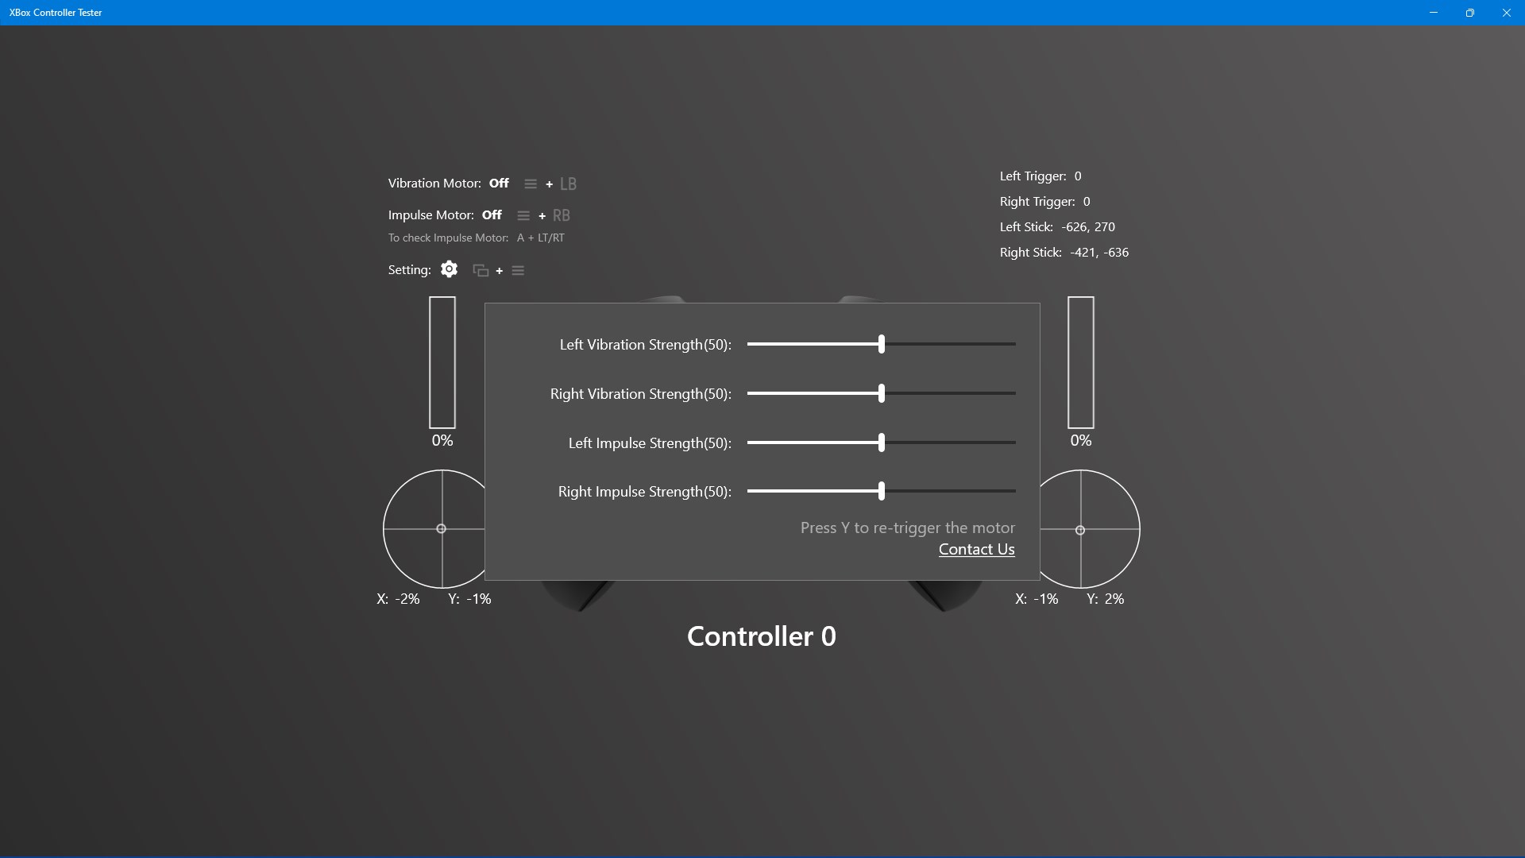Click the hamburger menu icon next to Impulse Motor
Image resolution: width=1525 pixels, height=858 pixels.
click(x=523, y=214)
